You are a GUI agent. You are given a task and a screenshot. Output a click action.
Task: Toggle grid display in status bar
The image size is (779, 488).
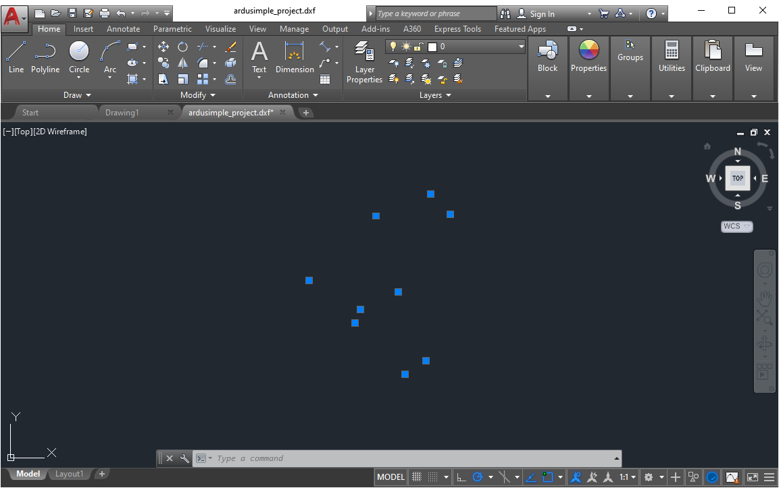pyautogui.click(x=417, y=477)
